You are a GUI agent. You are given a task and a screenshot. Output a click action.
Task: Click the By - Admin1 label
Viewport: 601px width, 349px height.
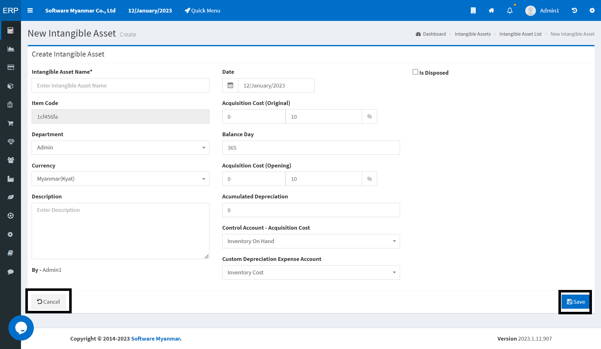[47, 270]
